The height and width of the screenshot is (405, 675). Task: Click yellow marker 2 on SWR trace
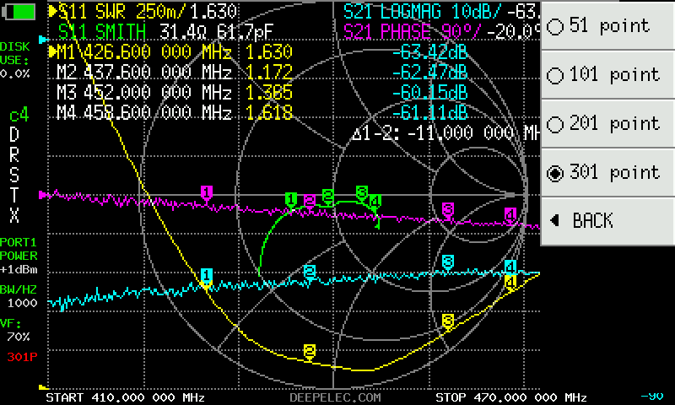point(310,352)
